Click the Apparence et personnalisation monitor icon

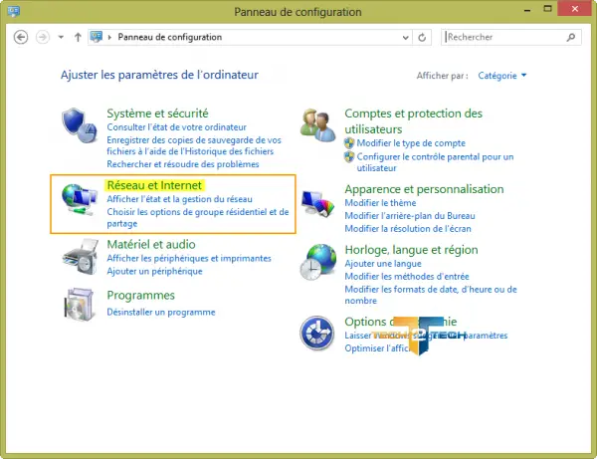(x=318, y=203)
